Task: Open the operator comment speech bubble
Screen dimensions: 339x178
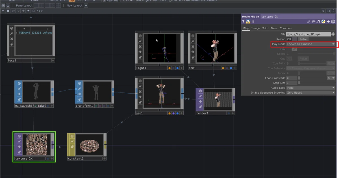Action: tap(314, 21)
